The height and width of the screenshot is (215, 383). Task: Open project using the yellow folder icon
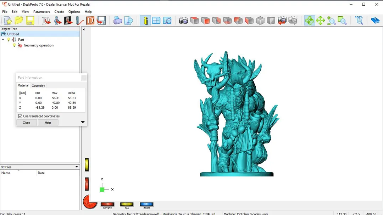19,21
